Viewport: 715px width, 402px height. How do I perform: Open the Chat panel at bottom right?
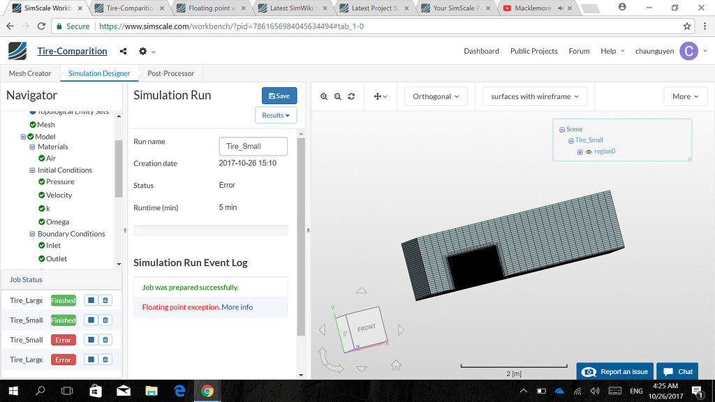[677, 371]
